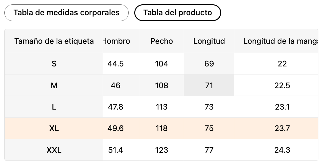Select the Tabla del producto tab

click(178, 13)
